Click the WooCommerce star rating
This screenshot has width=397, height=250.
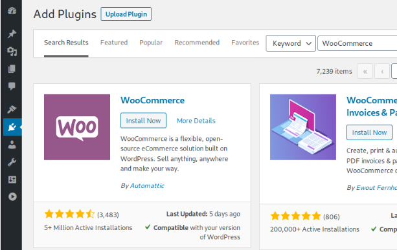pos(69,214)
